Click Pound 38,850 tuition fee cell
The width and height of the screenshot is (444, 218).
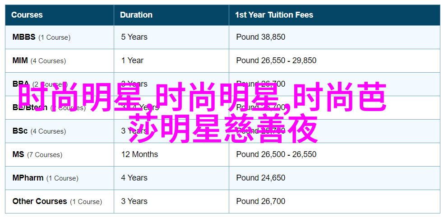click(x=261, y=37)
